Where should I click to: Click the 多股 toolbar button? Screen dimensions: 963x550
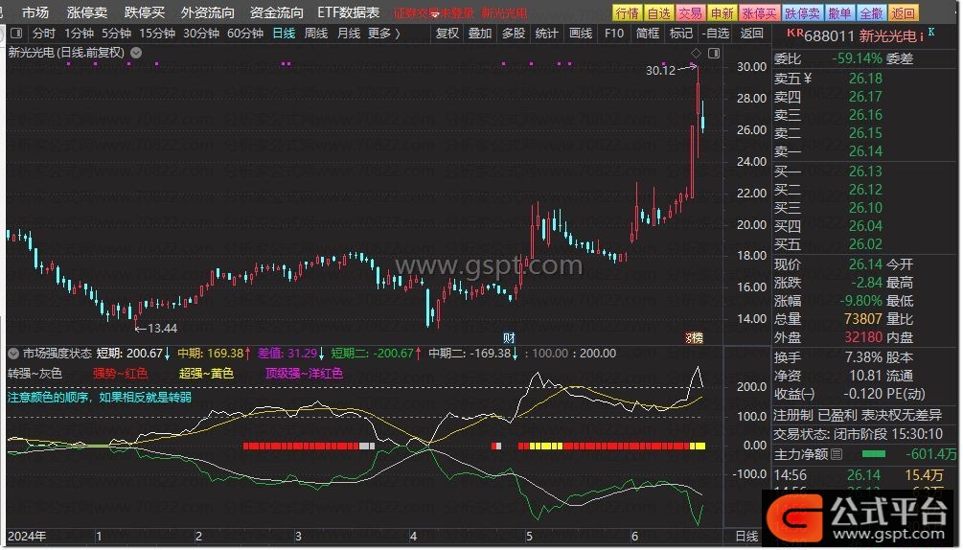tap(514, 34)
